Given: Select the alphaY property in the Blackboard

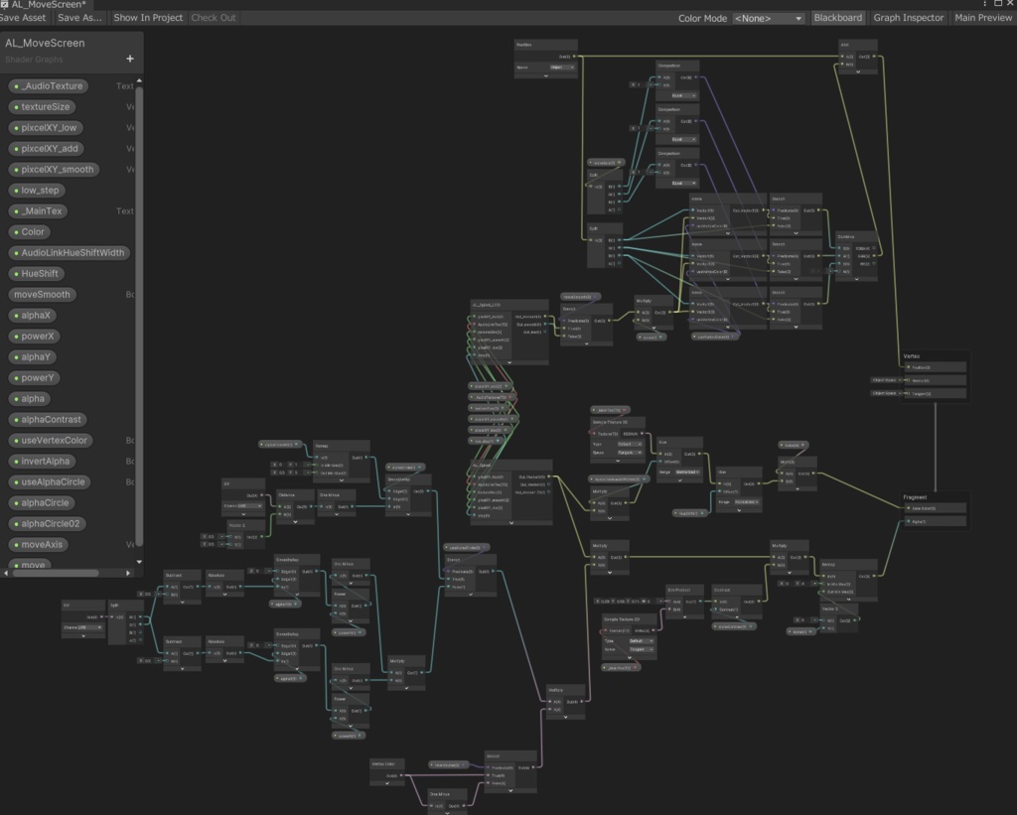Looking at the screenshot, I should (x=33, y=356).
